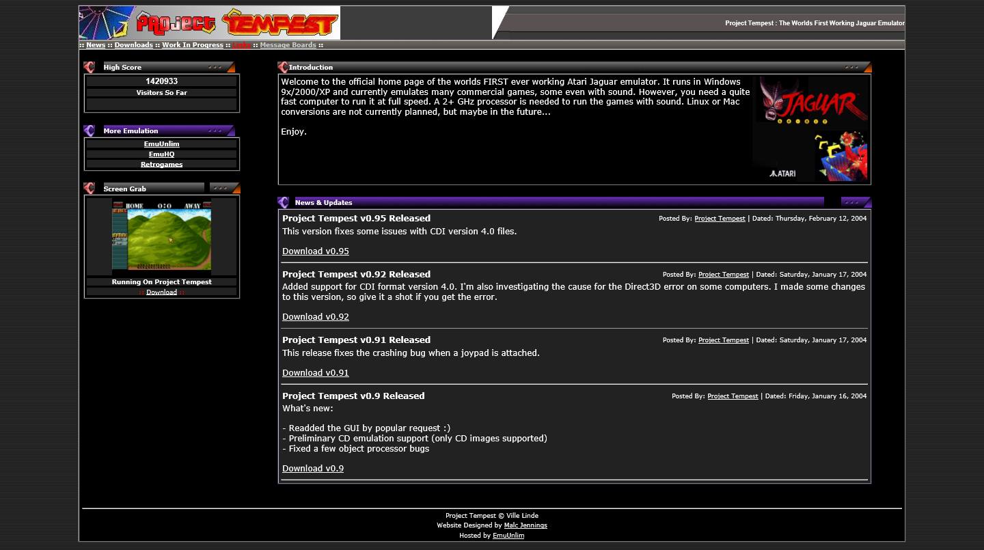
Task: Click Download link below the screen grab
Action: 161,292
